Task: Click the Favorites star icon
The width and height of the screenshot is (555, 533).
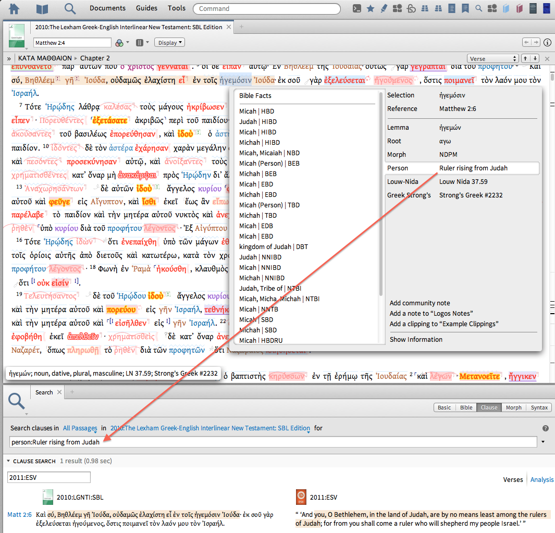Action: tap(370, 8)
